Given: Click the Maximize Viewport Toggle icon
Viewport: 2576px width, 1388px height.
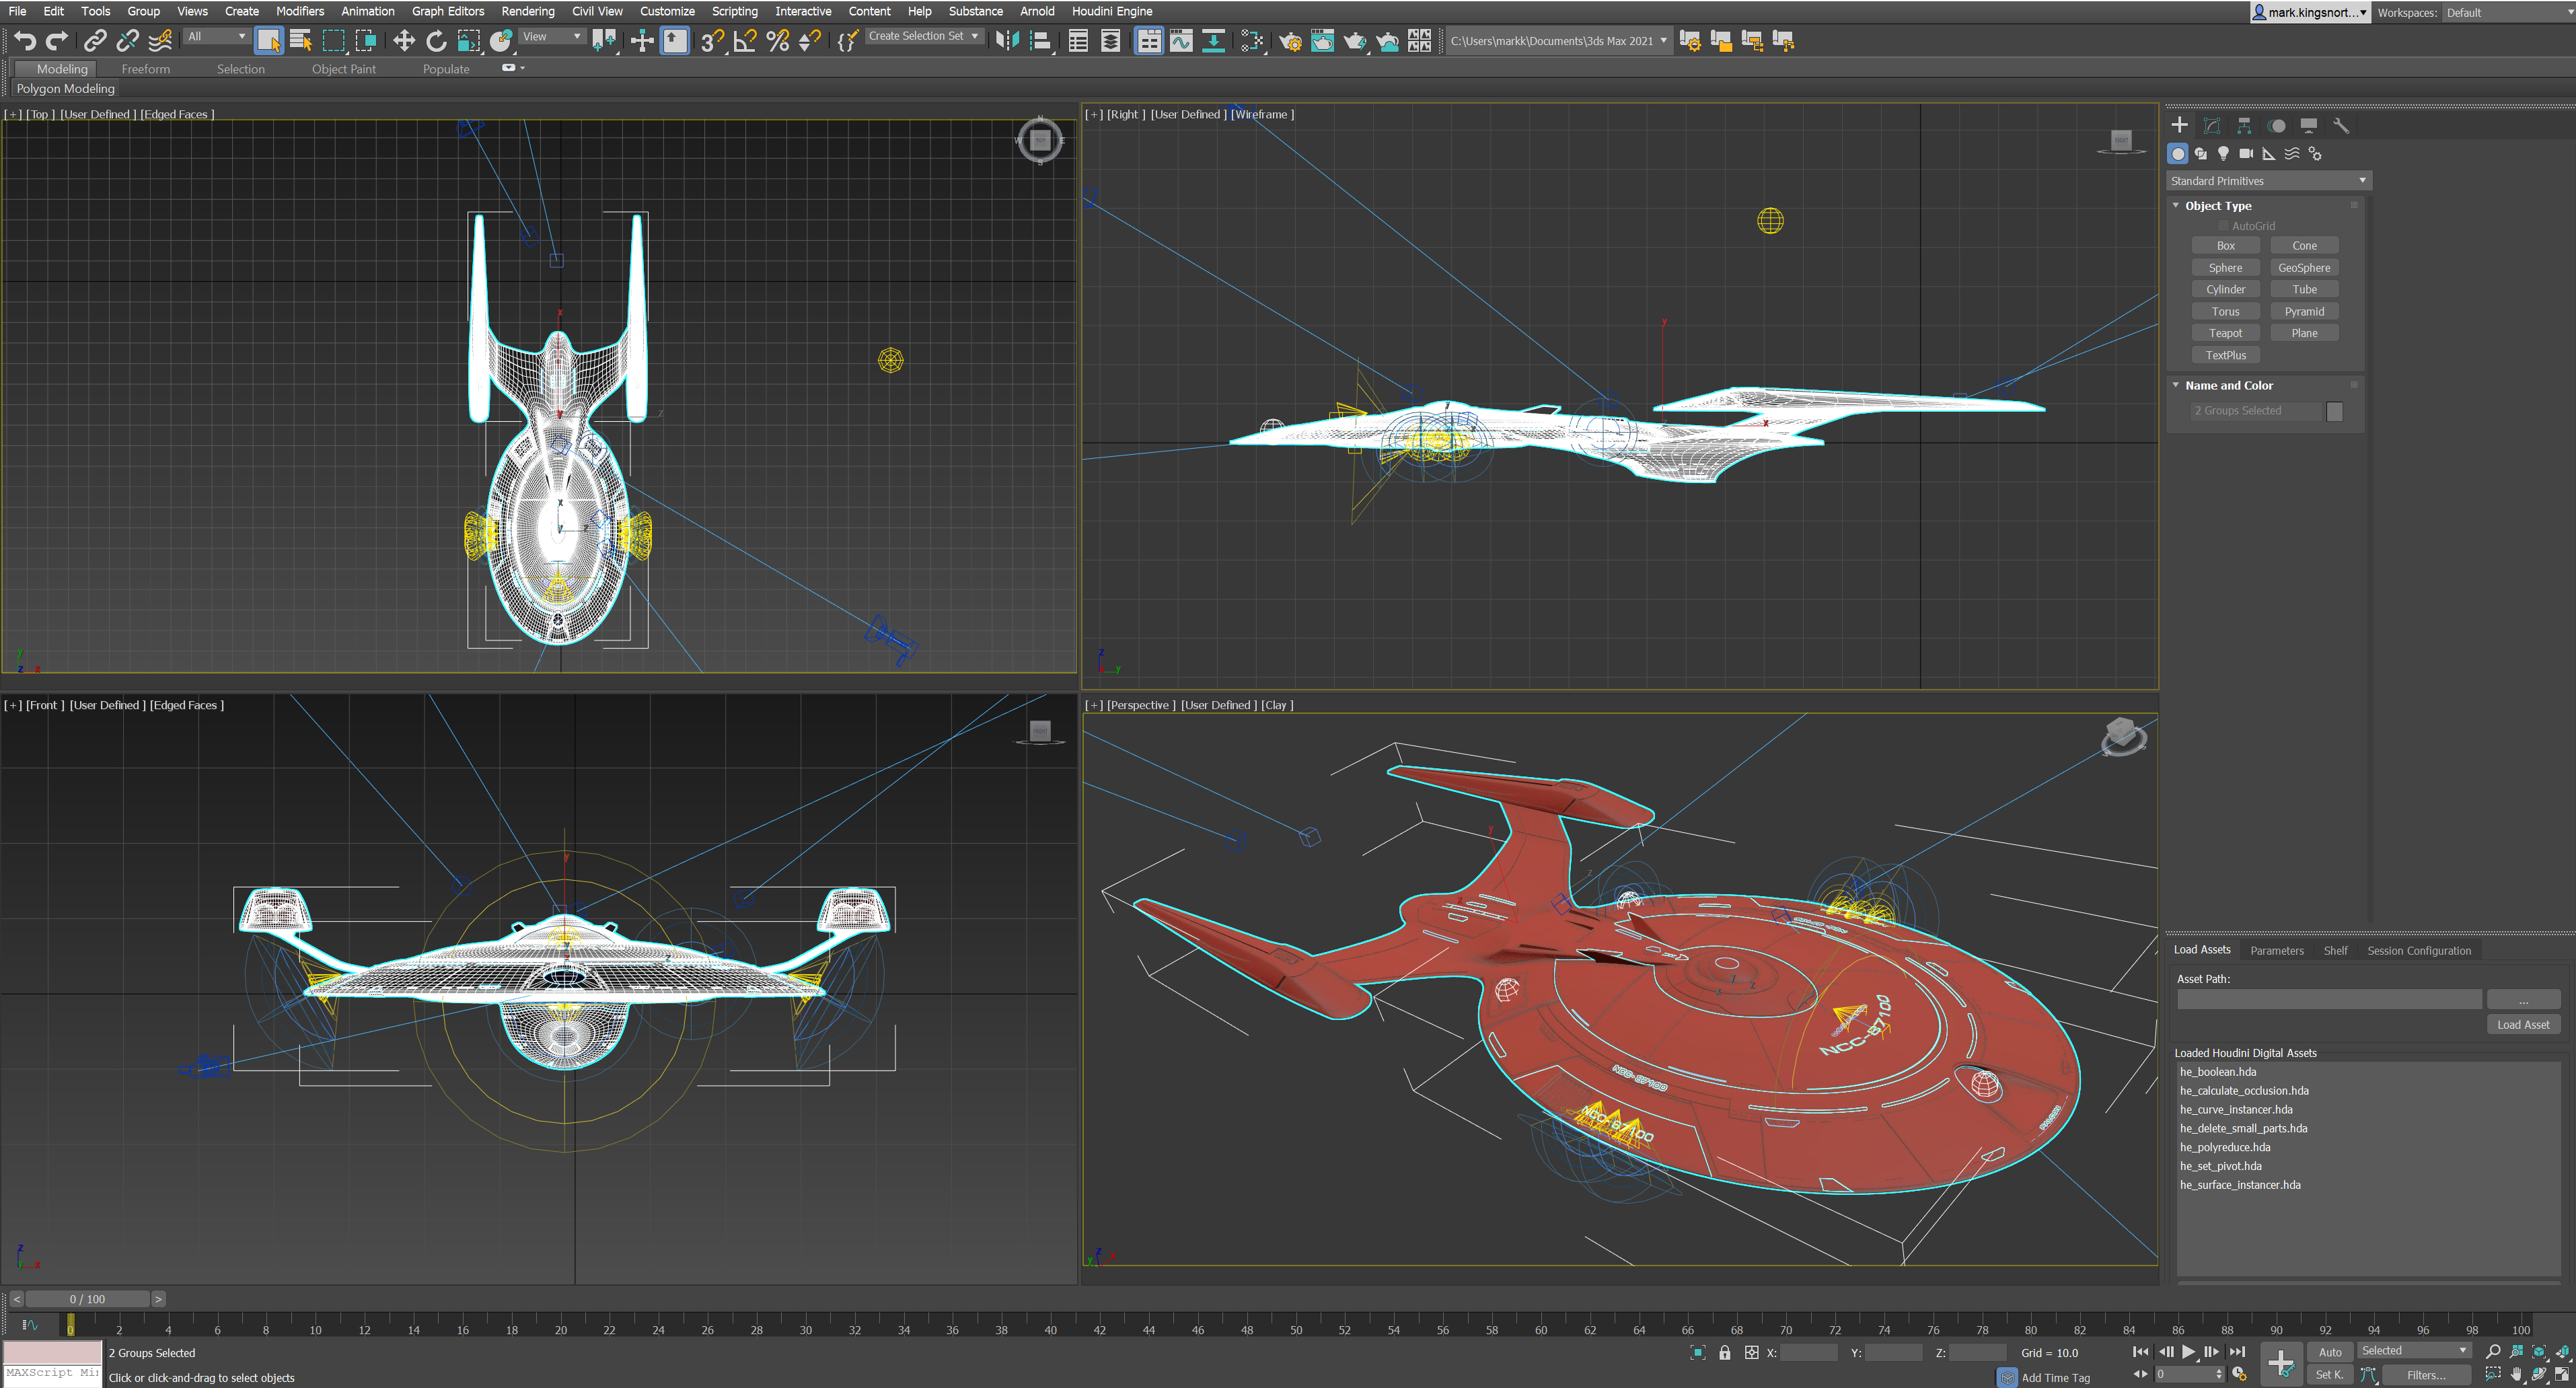Looking at the screenshot, I should pos(2563,1375).
